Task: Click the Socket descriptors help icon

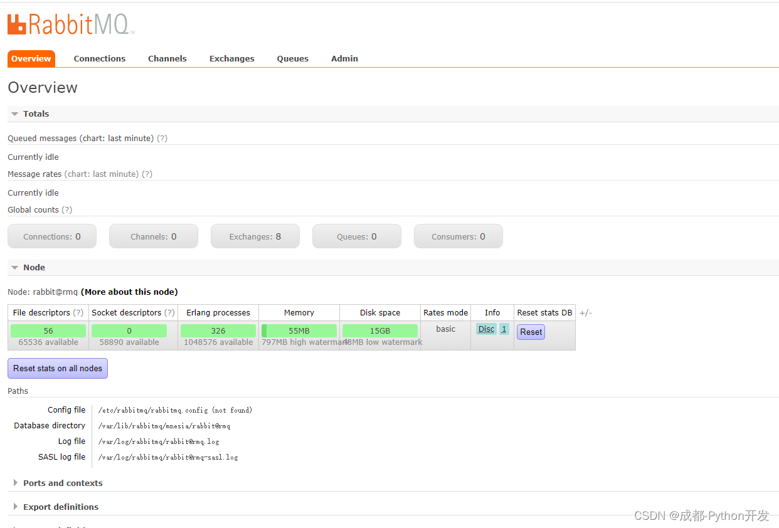Action: click(171, 312)
